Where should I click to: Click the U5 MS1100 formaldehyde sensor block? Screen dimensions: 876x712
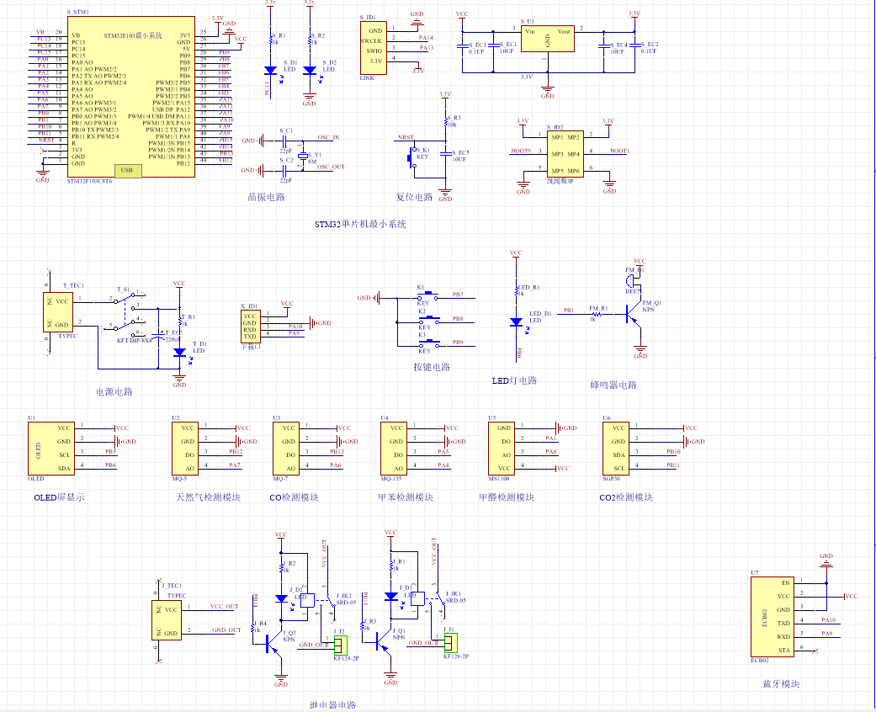point(502,449)
